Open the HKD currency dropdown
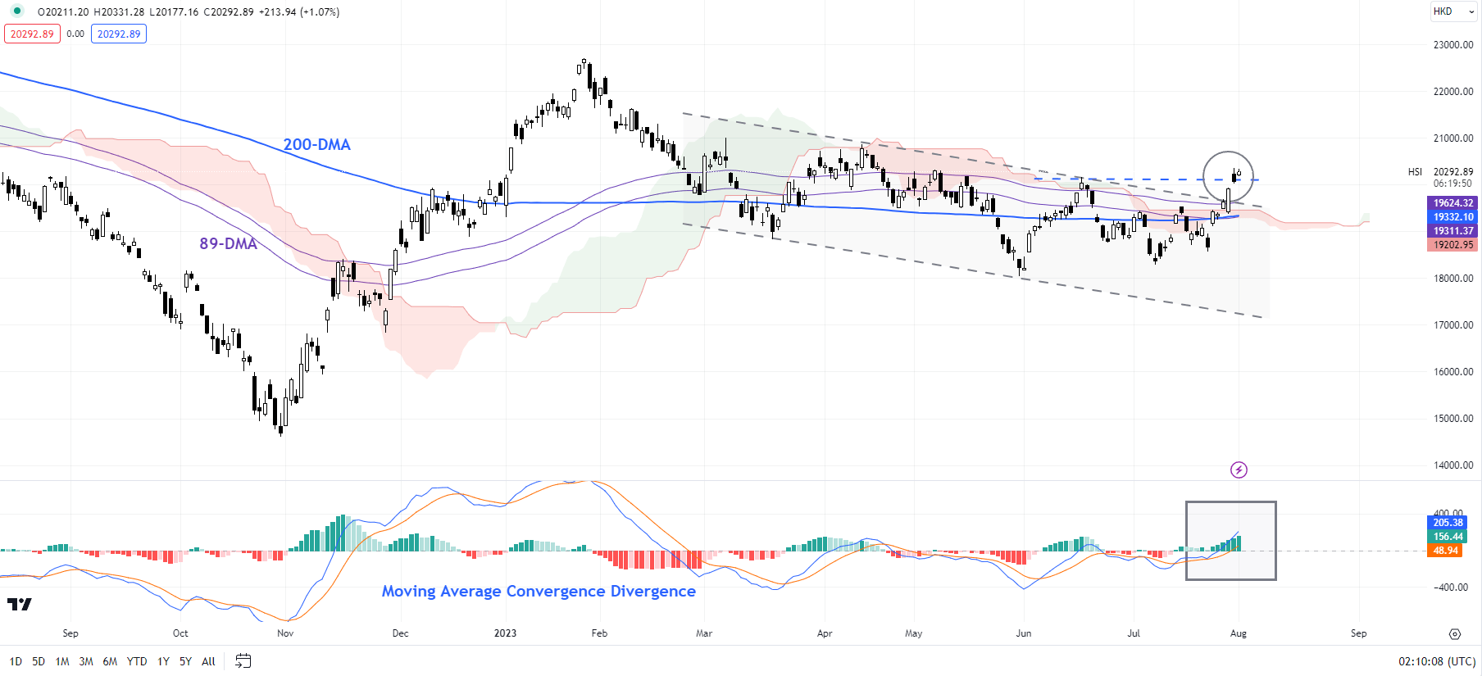Screen dimensions: 1482x676 [x=1453, y=11]
